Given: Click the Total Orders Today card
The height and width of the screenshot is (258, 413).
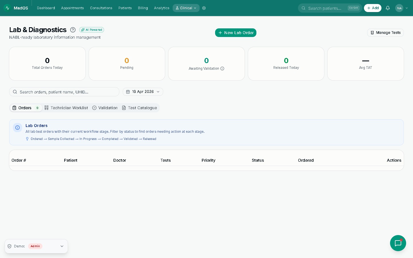Looking at the screenshot, I should point(47,64).
